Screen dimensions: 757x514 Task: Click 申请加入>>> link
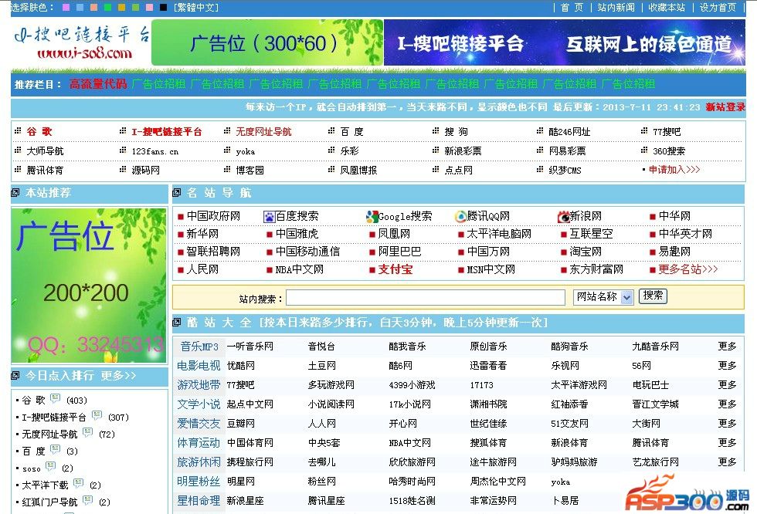674,170
